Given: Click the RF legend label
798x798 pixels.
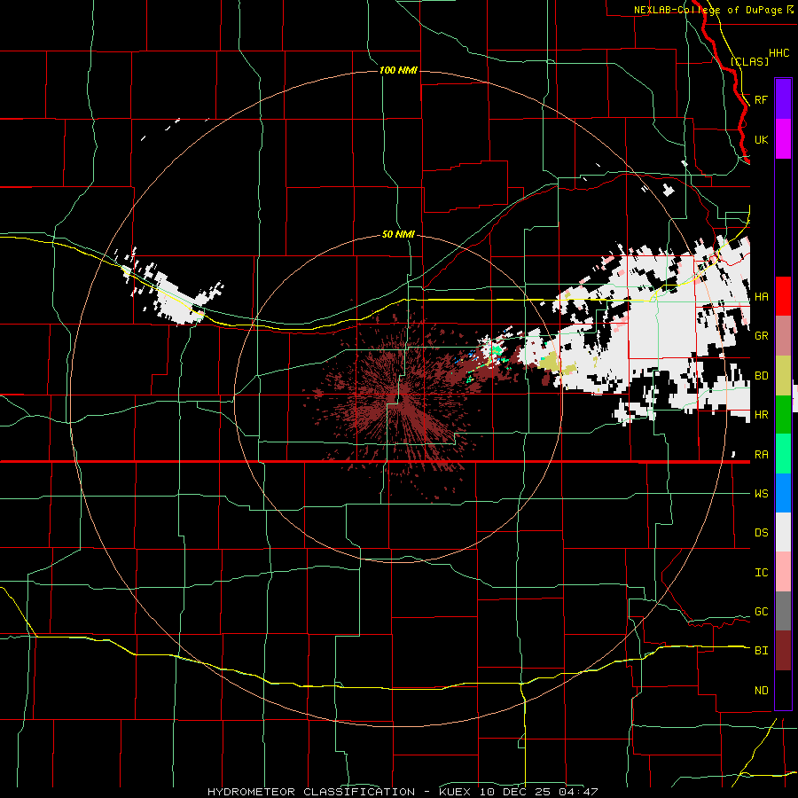Looking at the screenshot, I should pos(762,99).
